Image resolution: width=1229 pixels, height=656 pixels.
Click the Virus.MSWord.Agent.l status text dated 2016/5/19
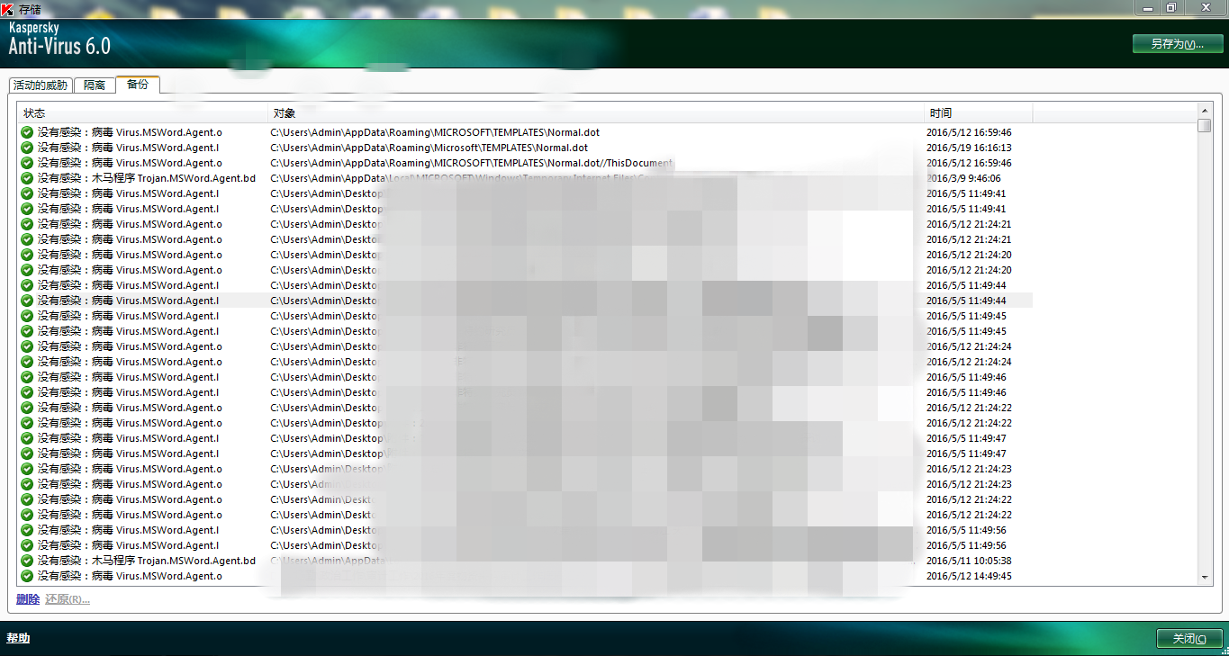pos(128,148)
